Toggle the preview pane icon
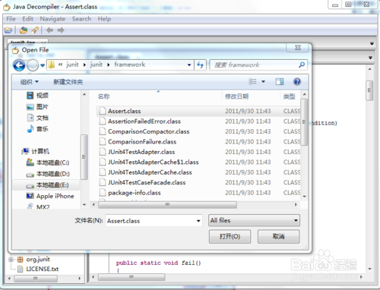The height and width of the screenshot is (290, 380). click(280, 81)
